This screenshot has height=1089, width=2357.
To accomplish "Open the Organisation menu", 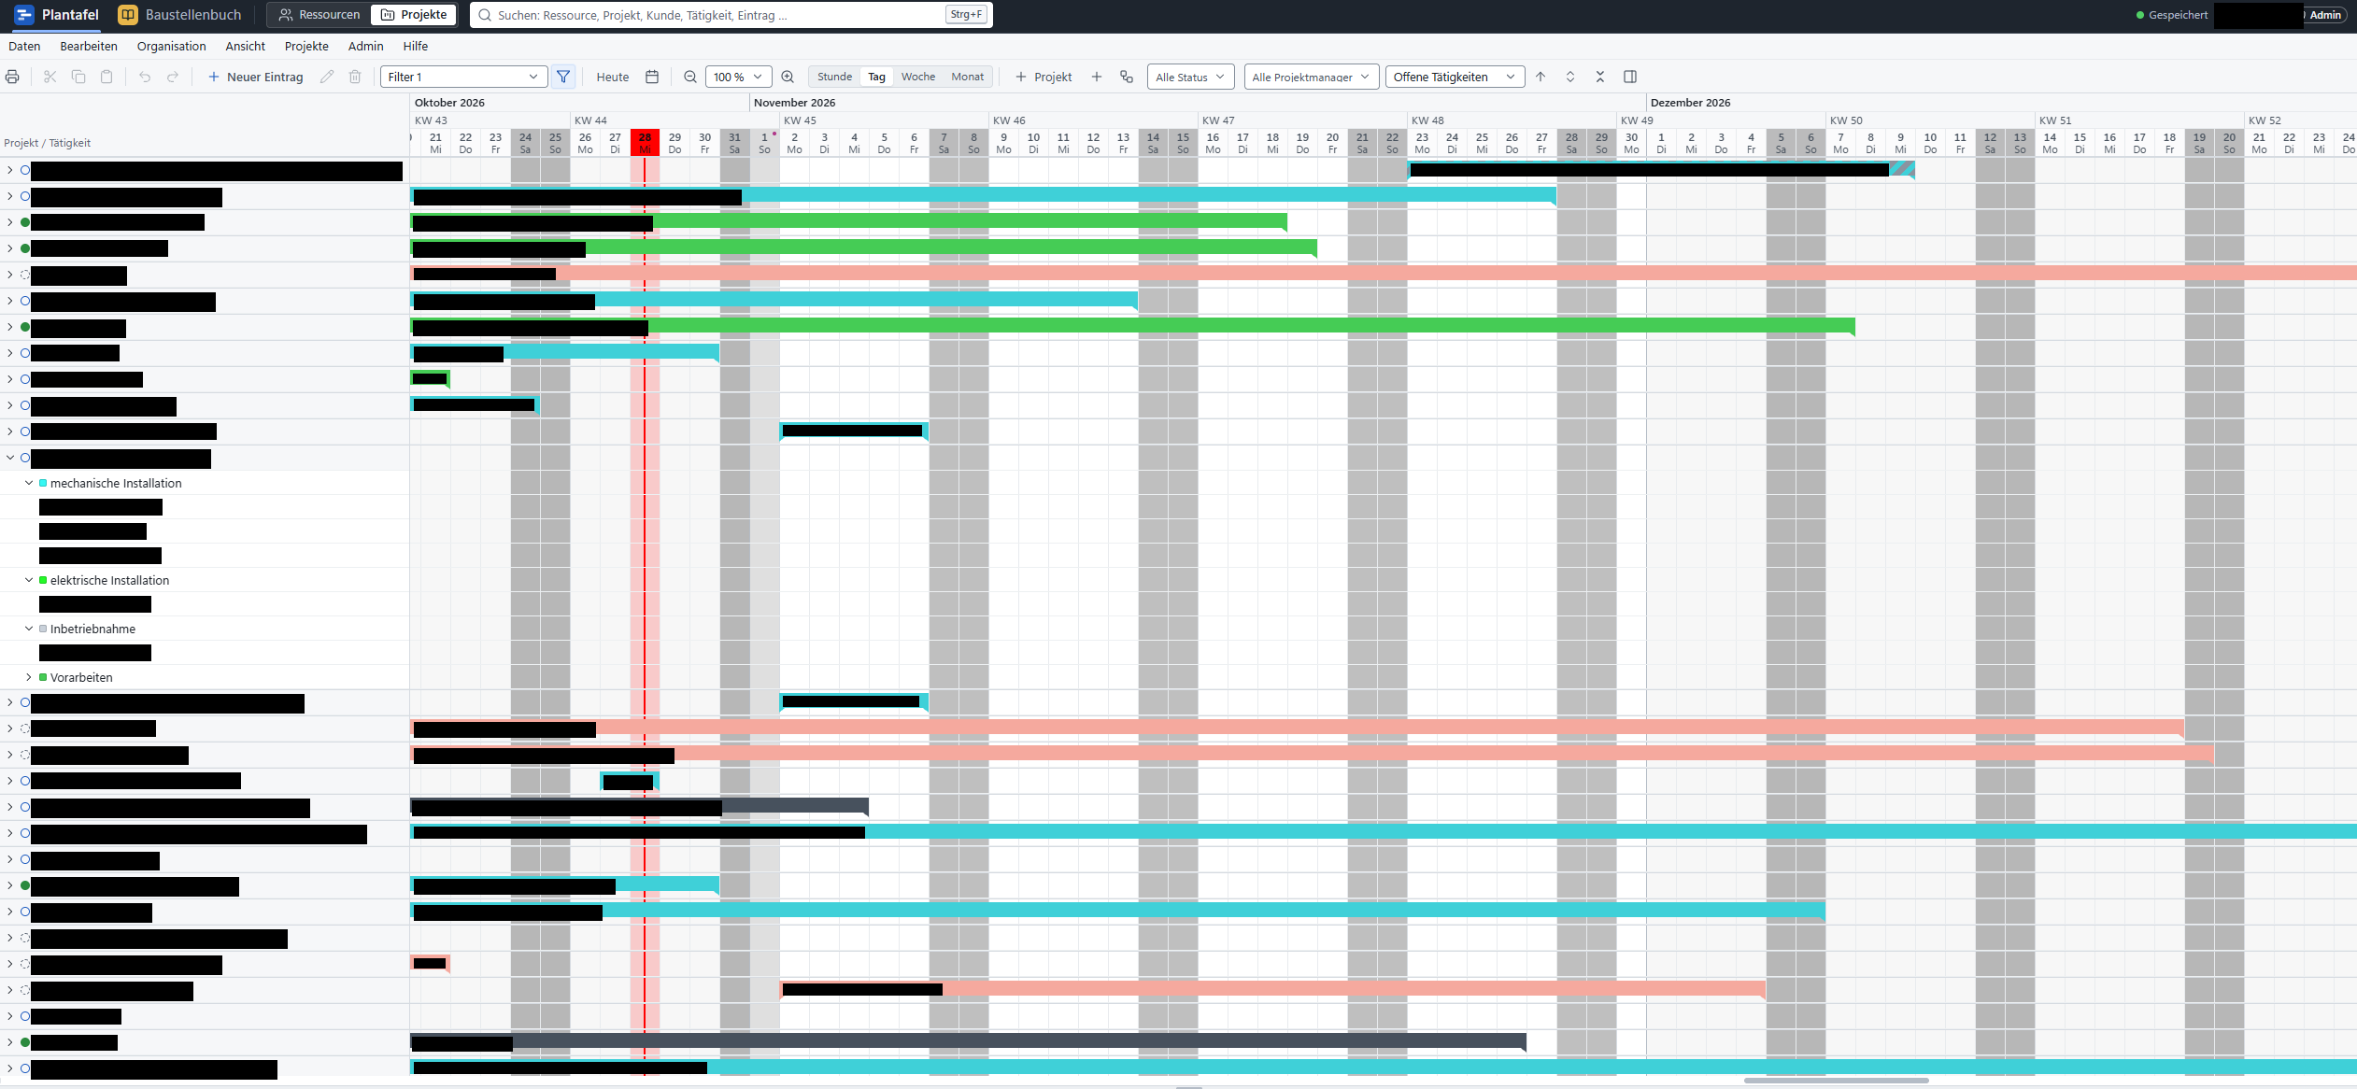I will pos(171,46).
